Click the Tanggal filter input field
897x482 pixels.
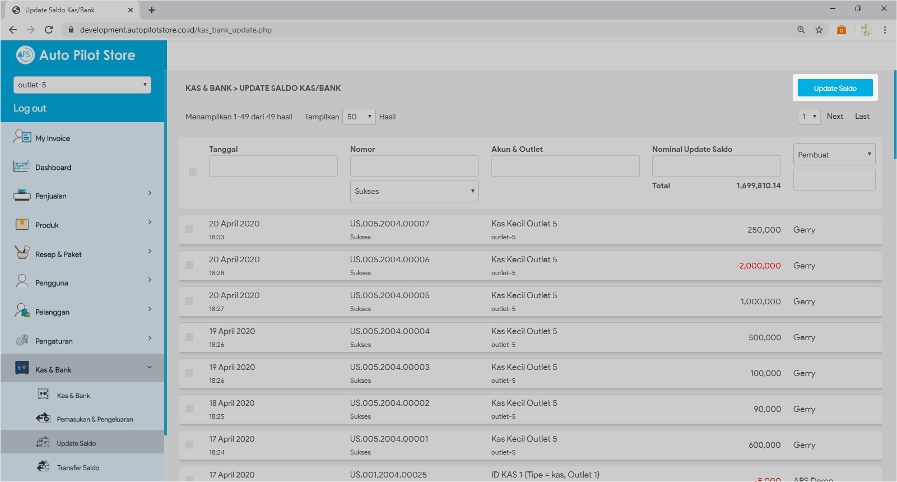click(x=273, y=166)
